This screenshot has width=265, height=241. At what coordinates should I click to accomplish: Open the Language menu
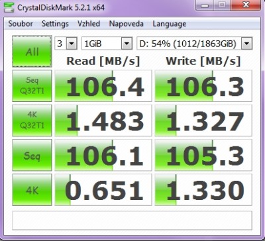(170, 24)
